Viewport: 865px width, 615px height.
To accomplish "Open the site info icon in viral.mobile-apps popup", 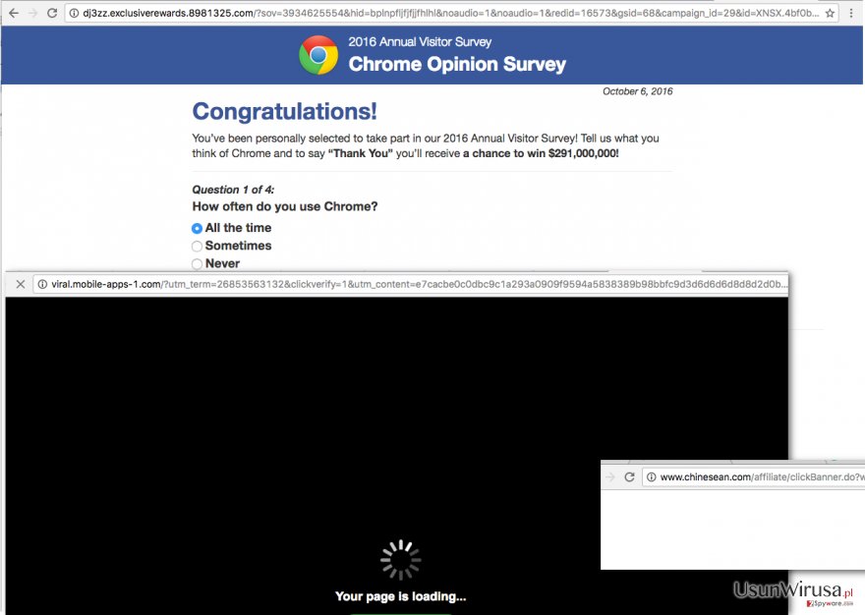I will pos(42,285).
